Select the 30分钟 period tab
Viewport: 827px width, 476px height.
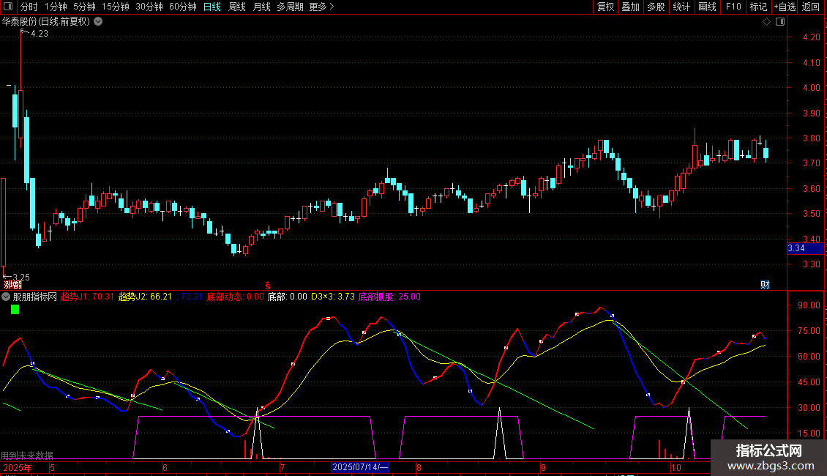tap(149, 7)
